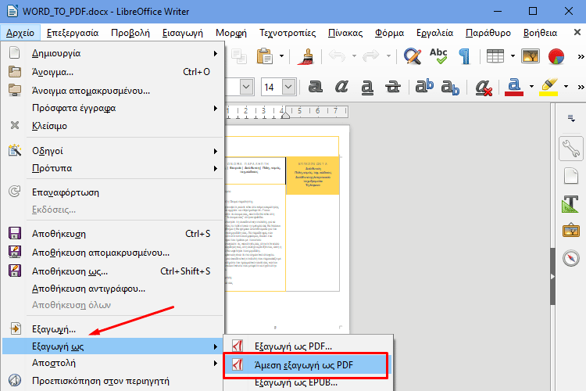Screen dimensions: 586x391
Task: Open Find and Replace magnifier icon
Action: point(413,56)
